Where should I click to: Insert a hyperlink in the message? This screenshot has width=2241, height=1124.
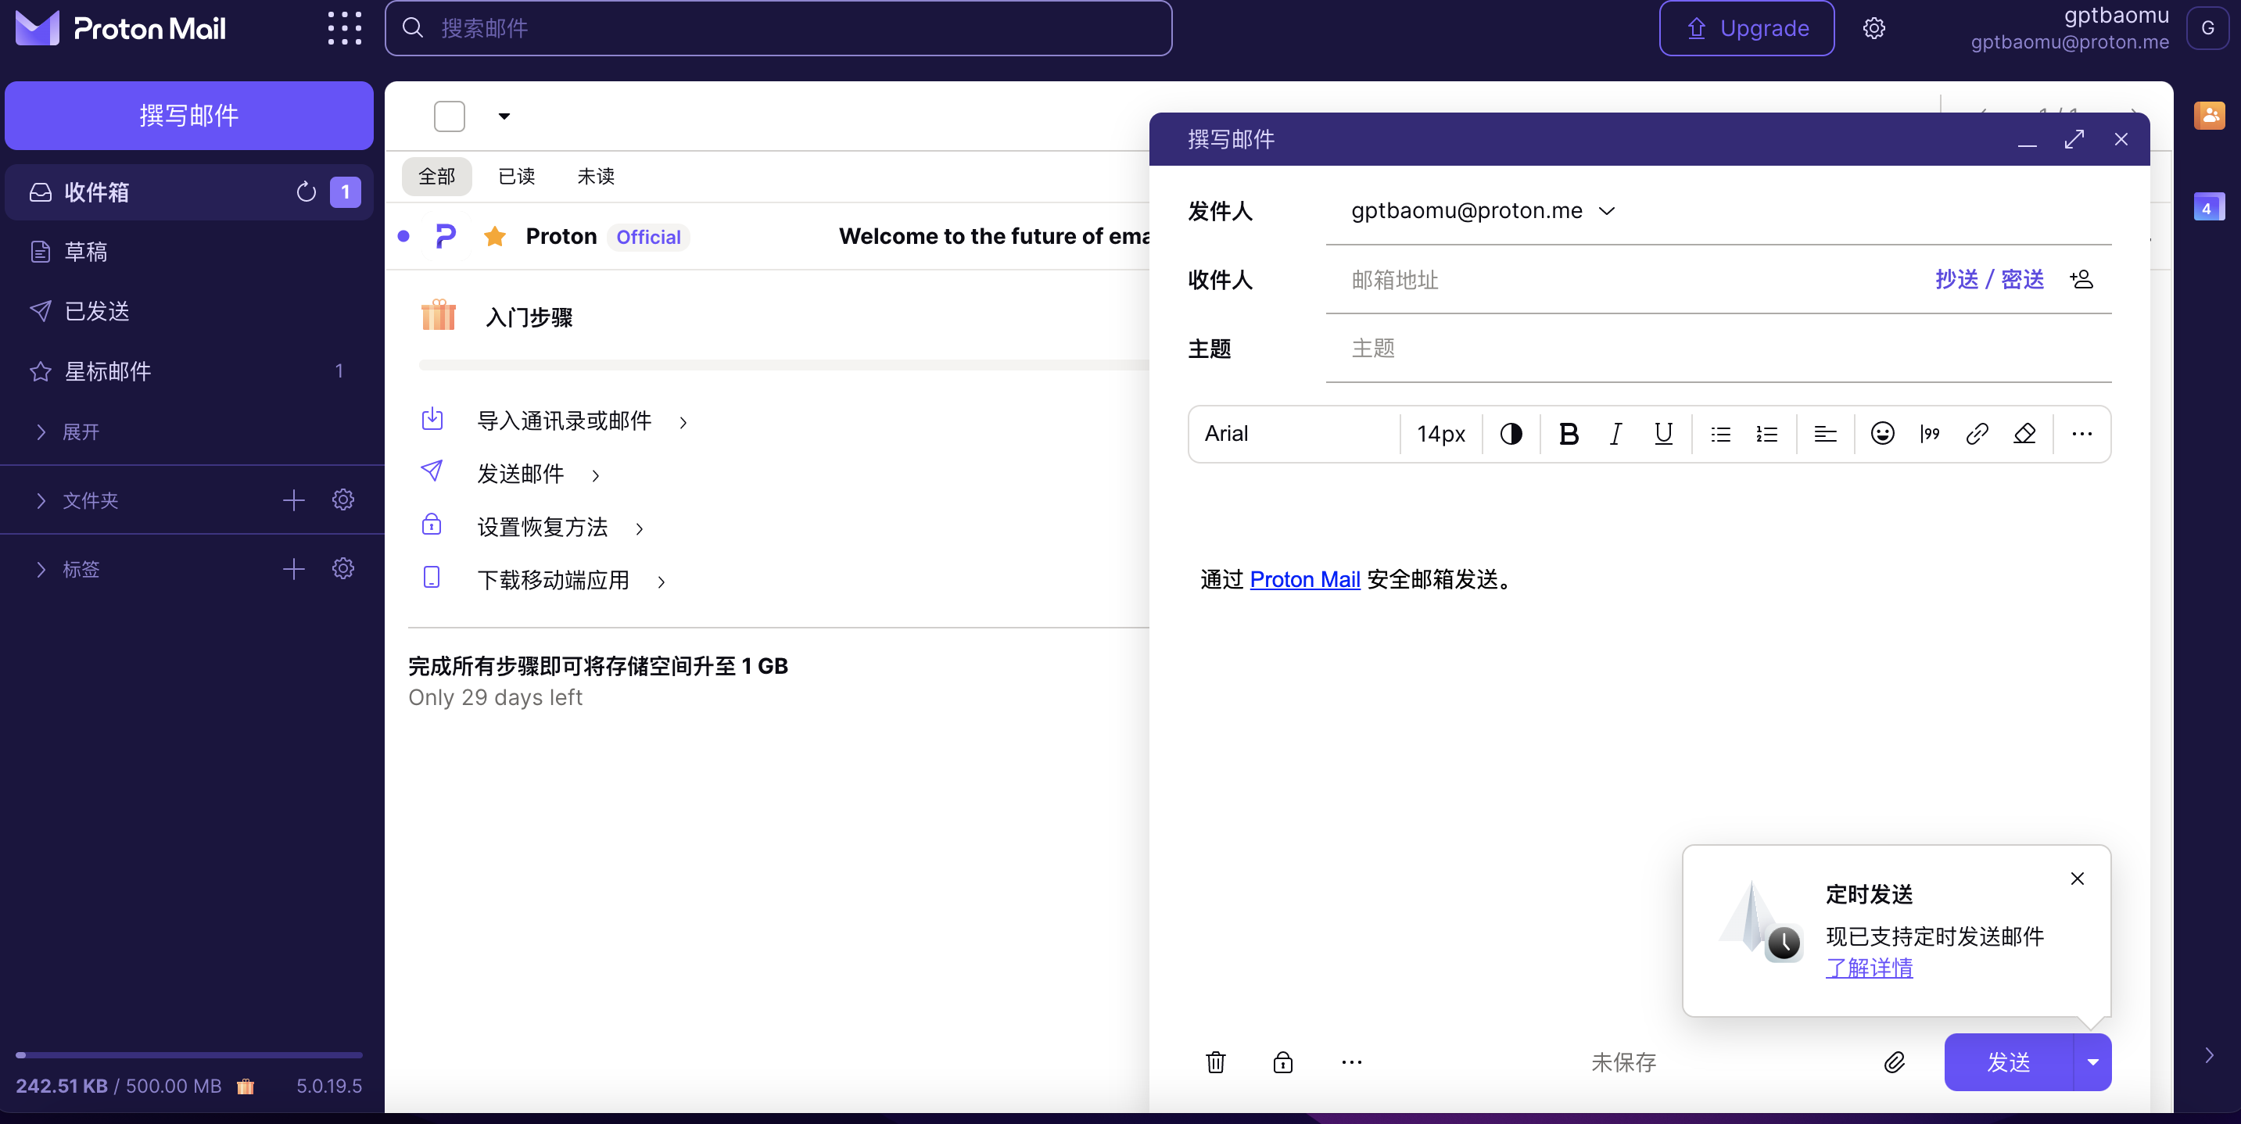coord(1977,434)
